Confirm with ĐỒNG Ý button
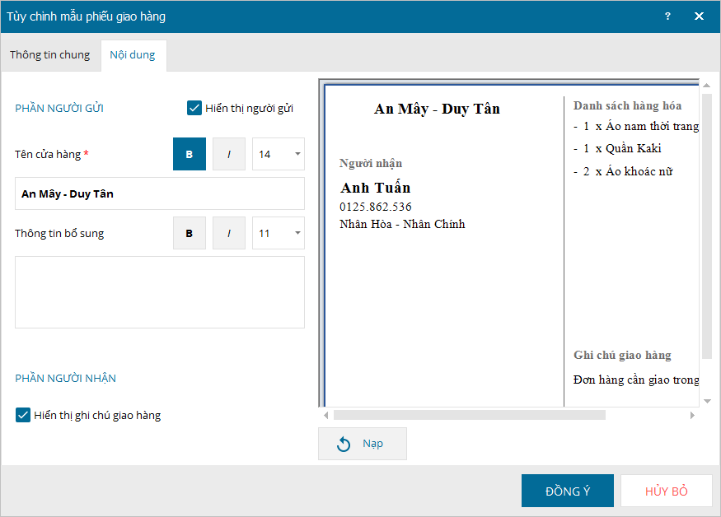721x517 pixels. (567, 491)
